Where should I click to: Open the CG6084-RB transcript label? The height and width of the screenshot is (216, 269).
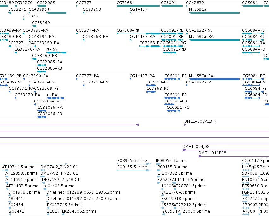tap(254, 30)
